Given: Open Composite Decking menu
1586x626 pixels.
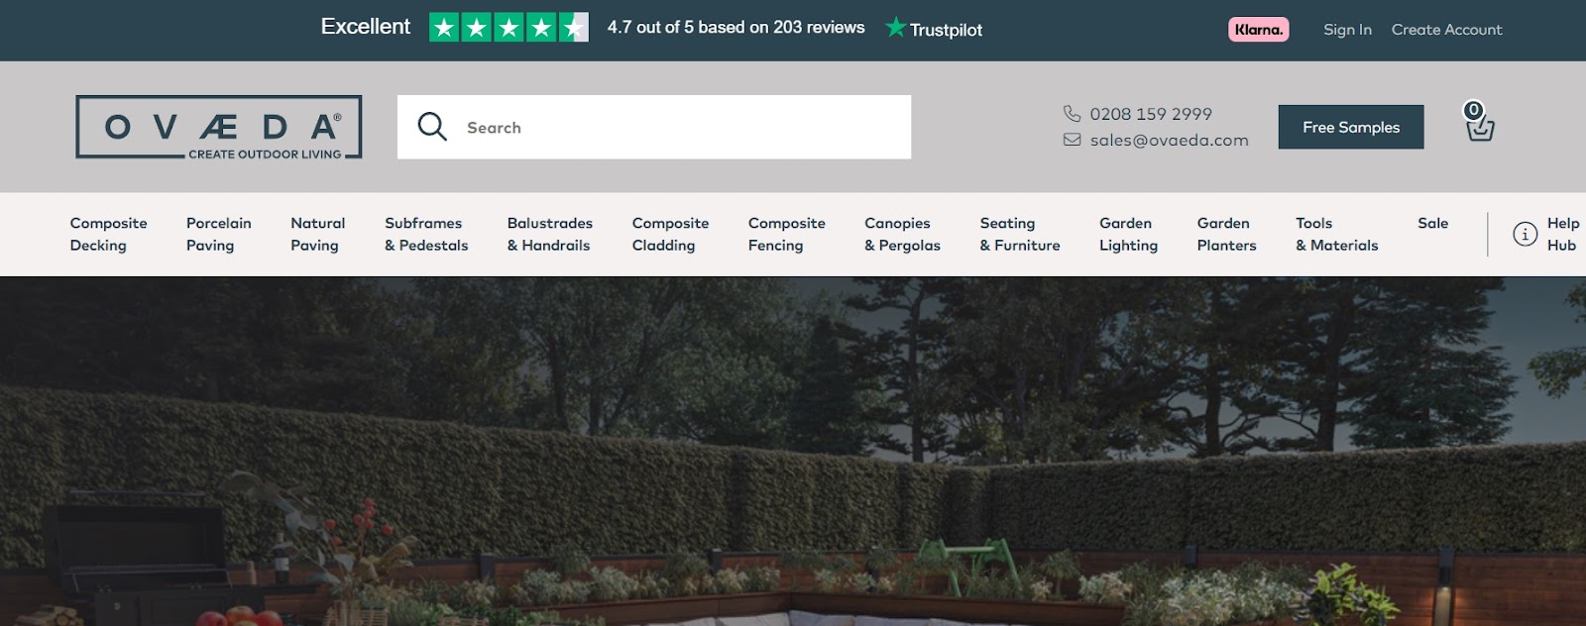Looking at the screenshot, I should pyautogui.click(x=108, y=234).
